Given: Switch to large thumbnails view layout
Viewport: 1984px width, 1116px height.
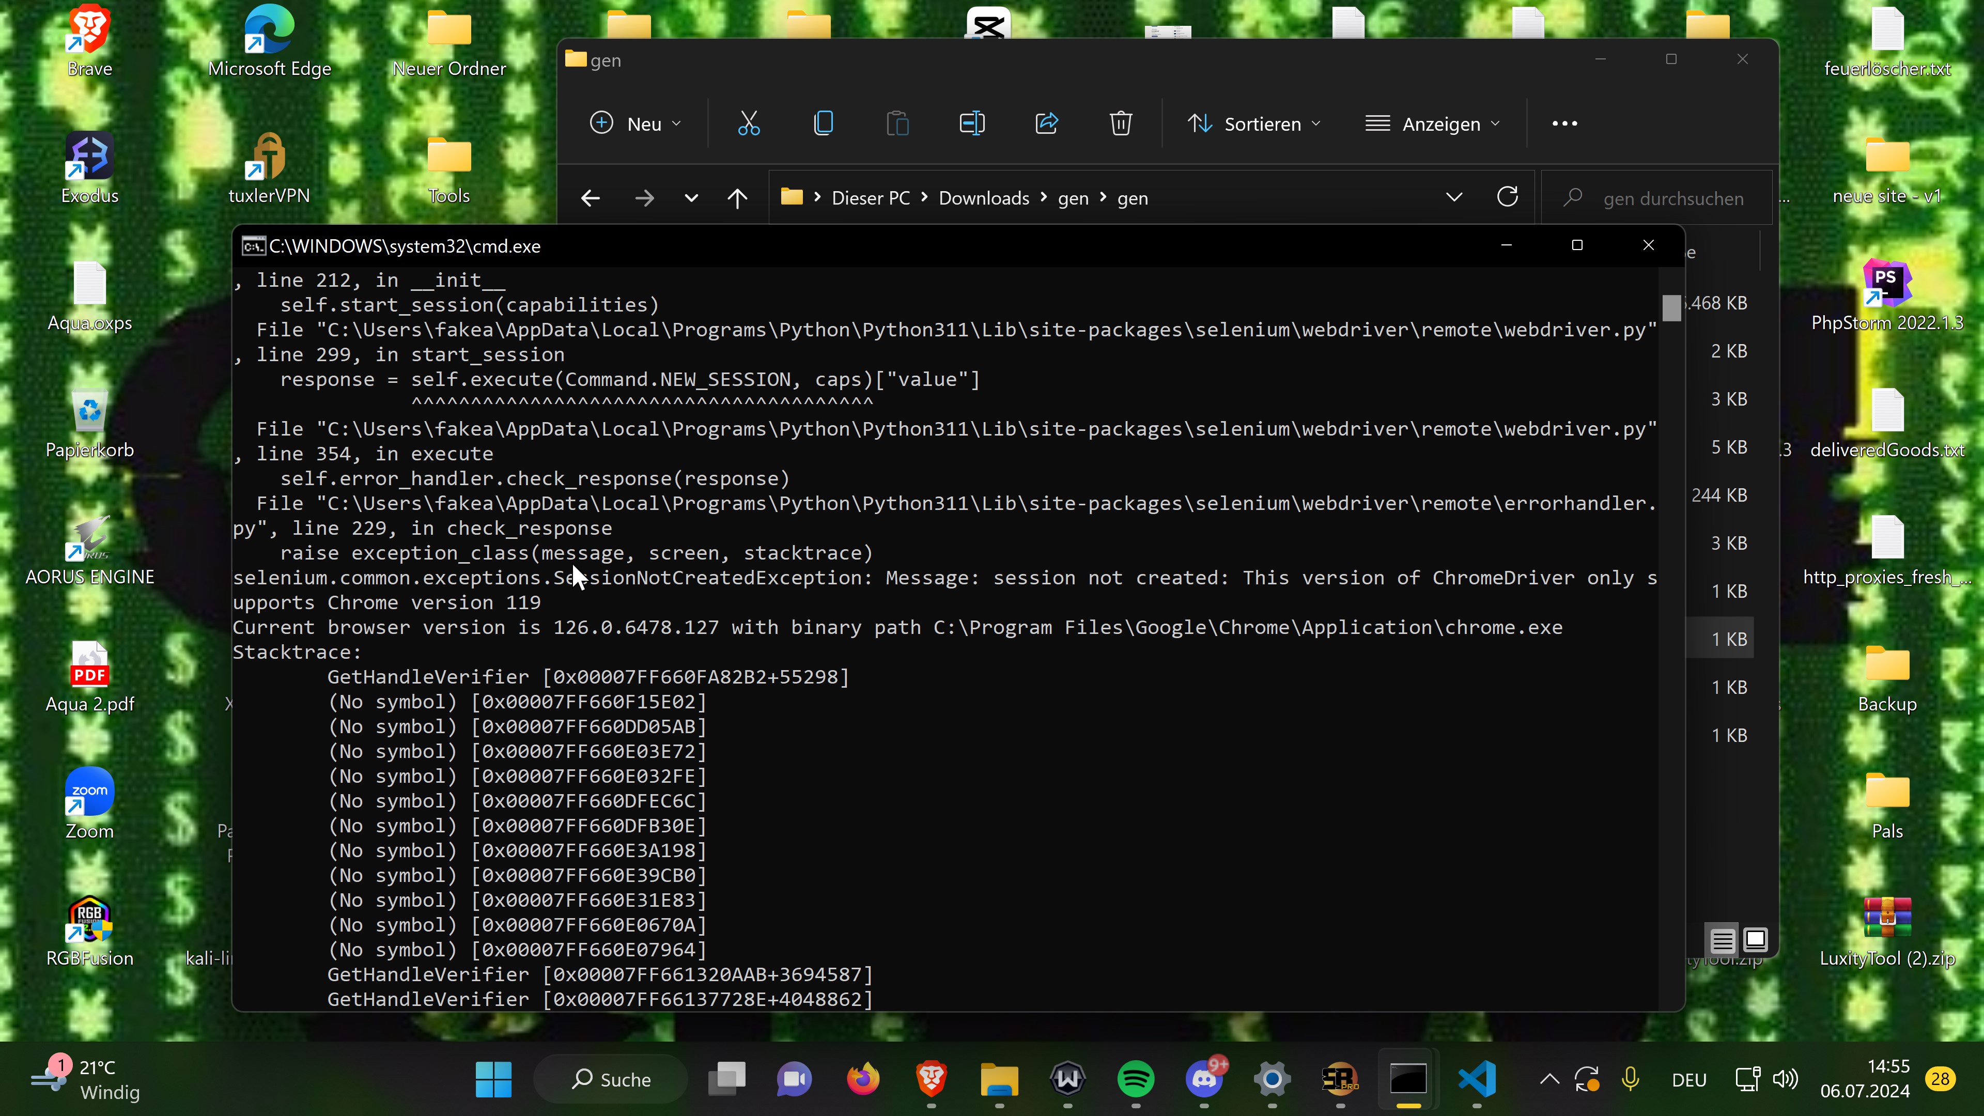Looking at the screenshot, I should (1755, 940).
